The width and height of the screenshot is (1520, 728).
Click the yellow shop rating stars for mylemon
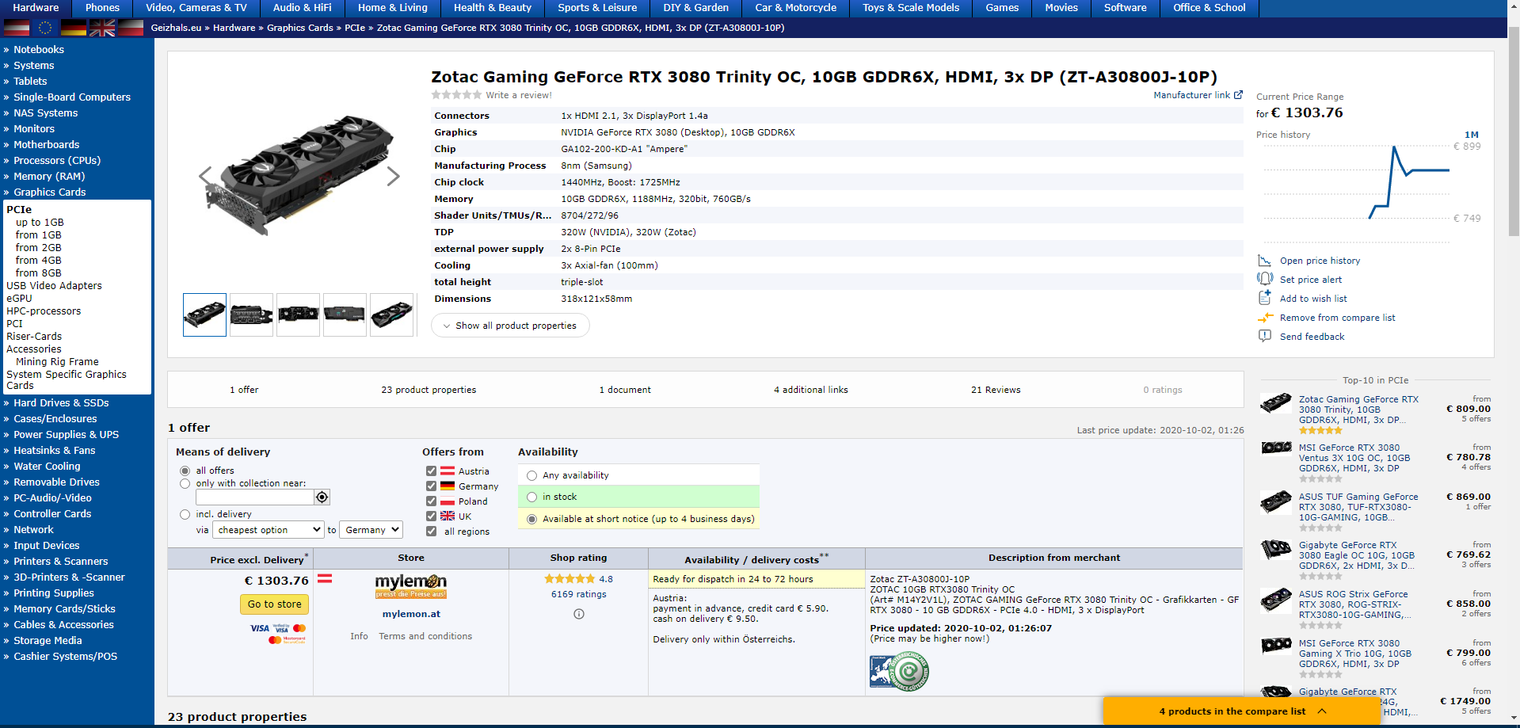click(x=570, y=579)
